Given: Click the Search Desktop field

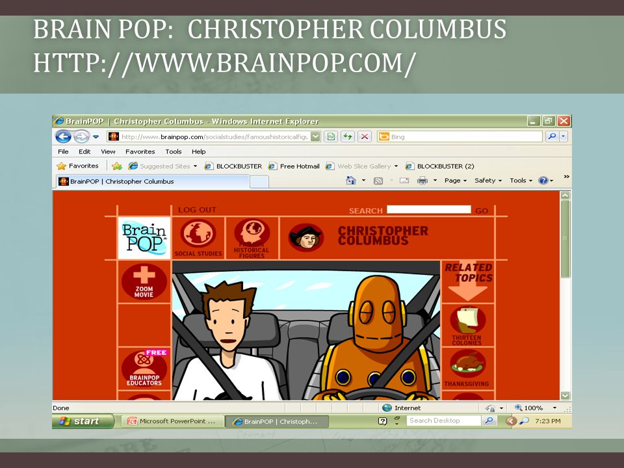Looking at the screenshot, I should [443, 421].
